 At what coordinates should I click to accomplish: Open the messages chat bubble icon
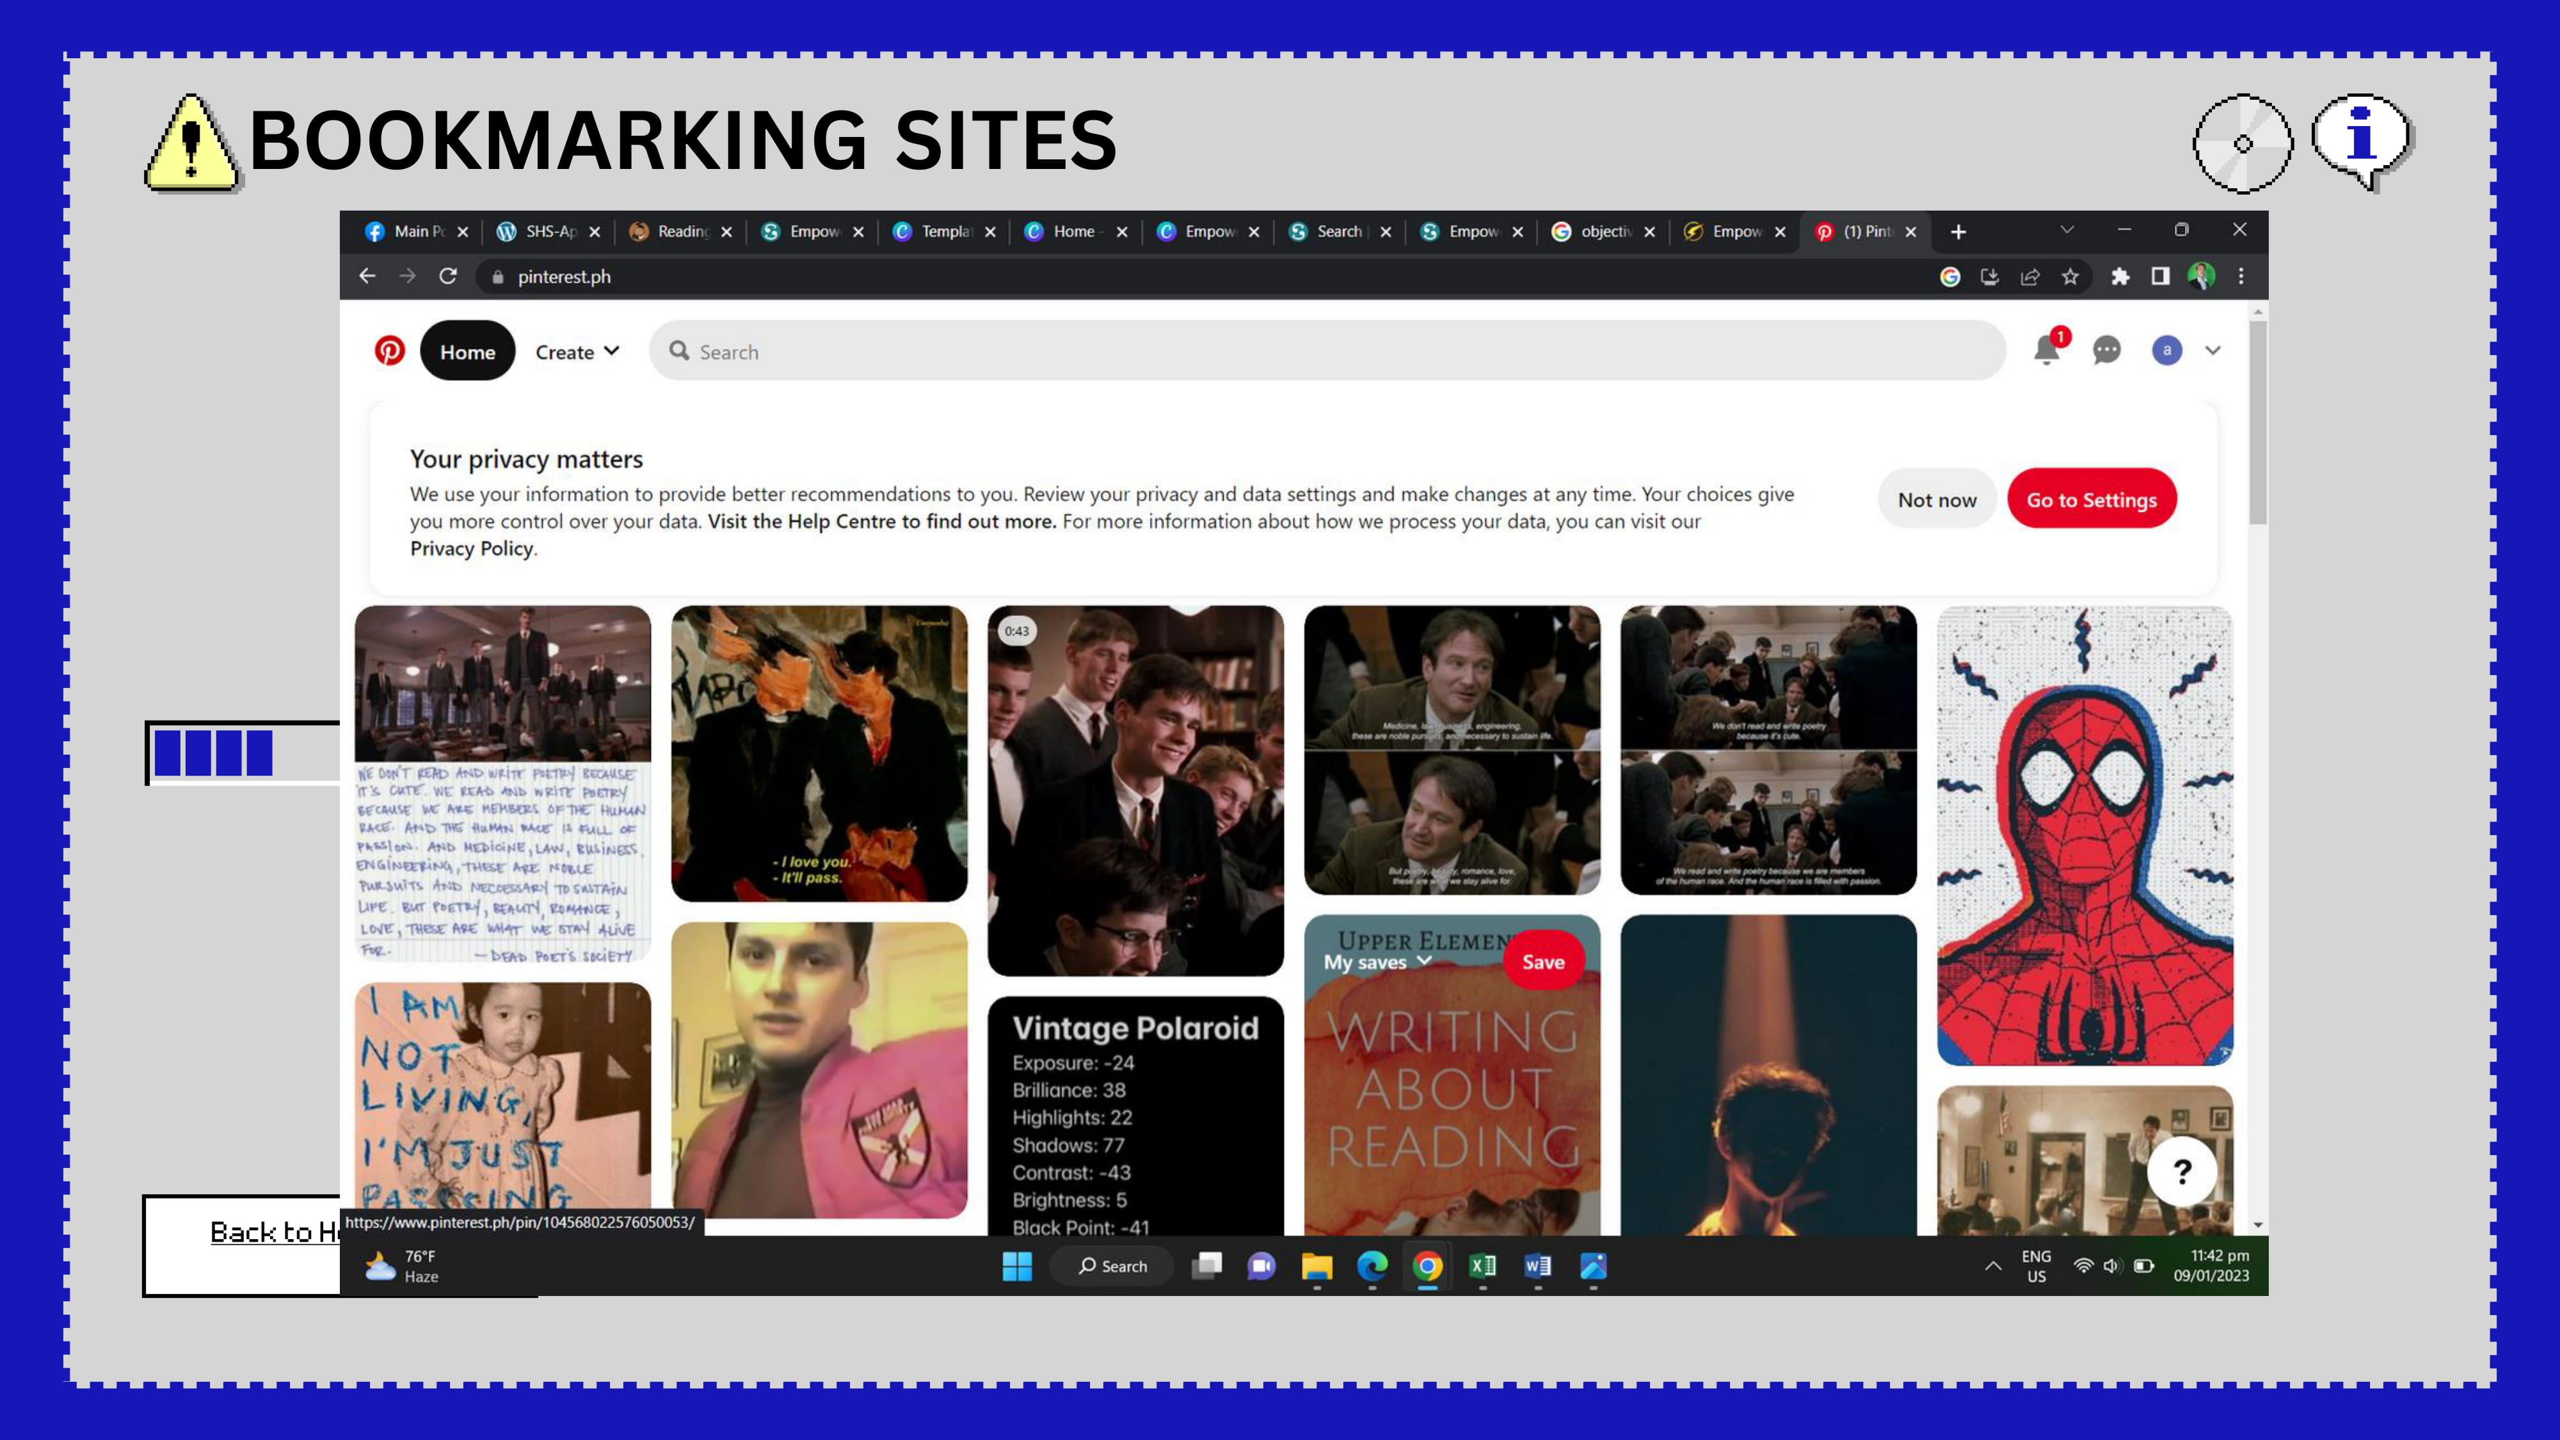pyautogui.click(x=2107, y=351)
